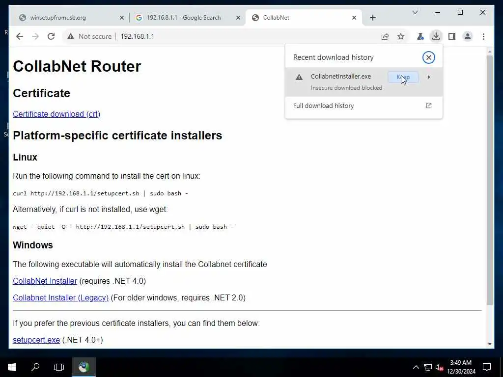Click the Insecure download blocked message
503x377 pixels.
(x=346, y=88)
